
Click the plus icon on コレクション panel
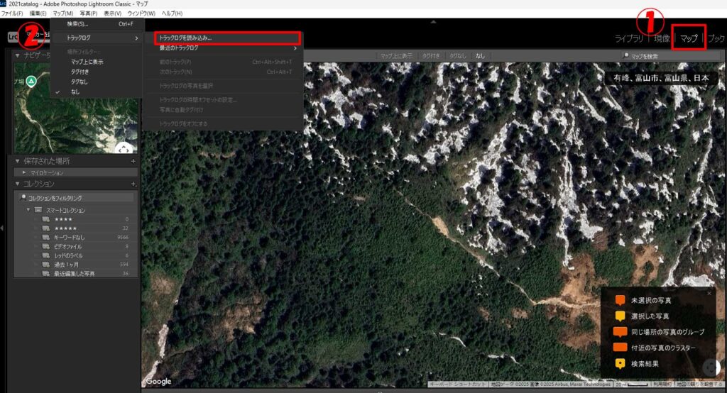[133, 184]
